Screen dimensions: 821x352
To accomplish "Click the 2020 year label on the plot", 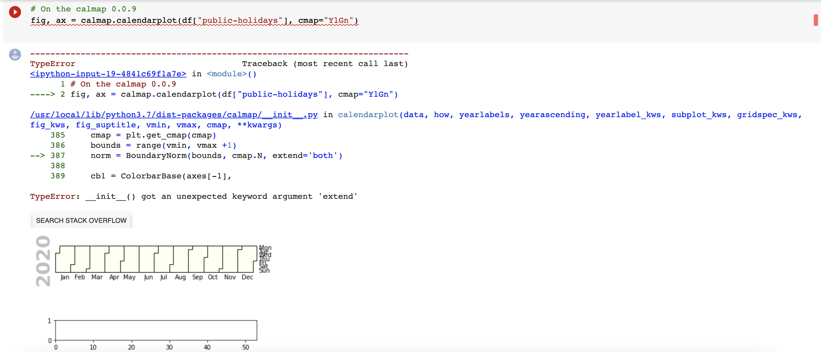I will pos(43,261).
